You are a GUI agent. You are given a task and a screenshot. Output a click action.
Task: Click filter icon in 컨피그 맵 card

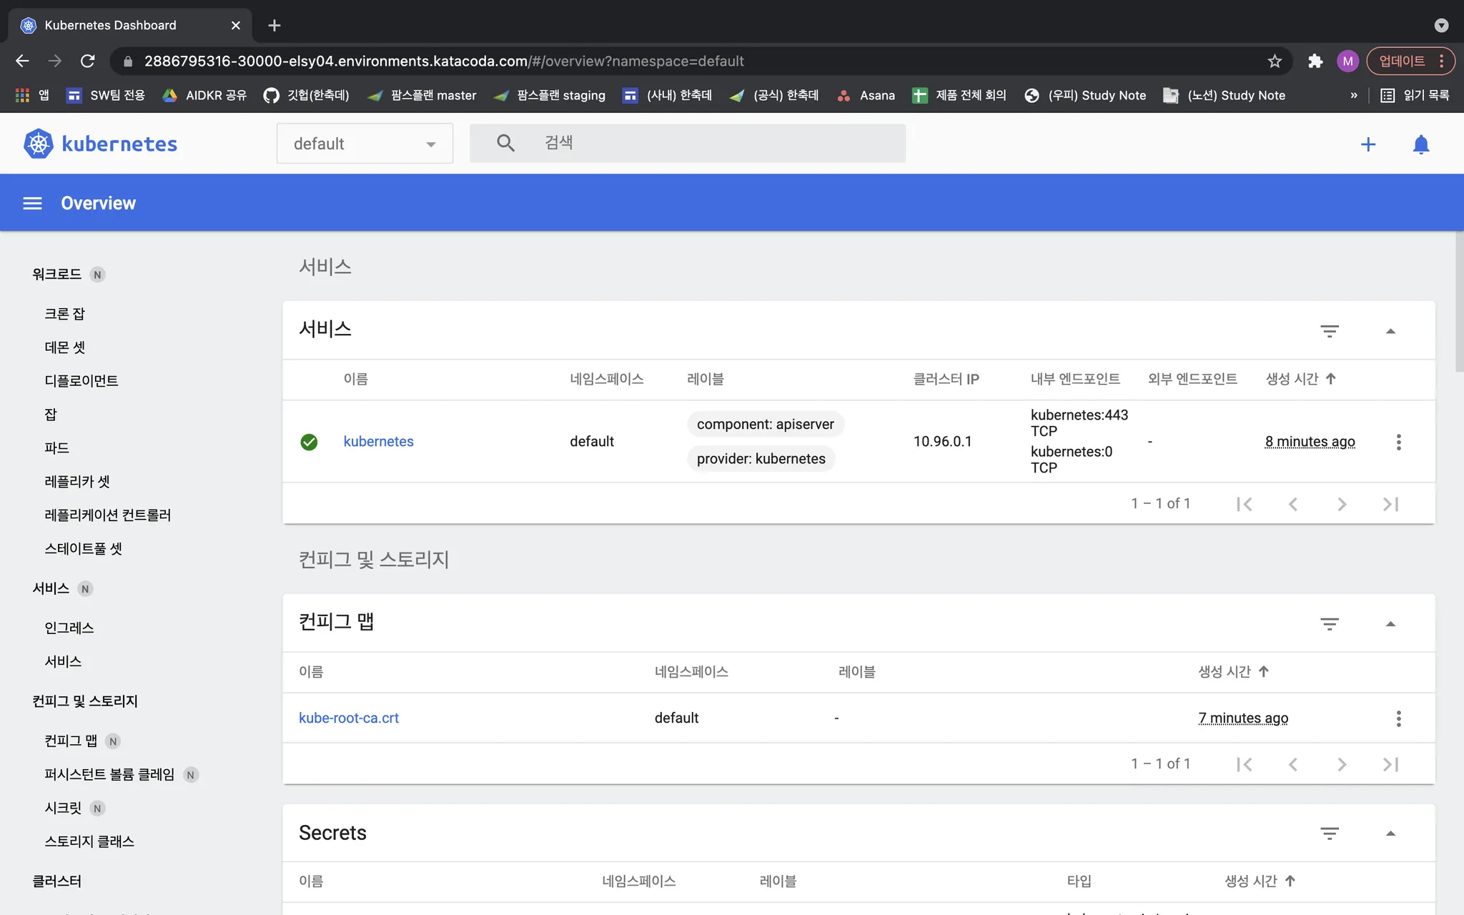(1329, 624)
